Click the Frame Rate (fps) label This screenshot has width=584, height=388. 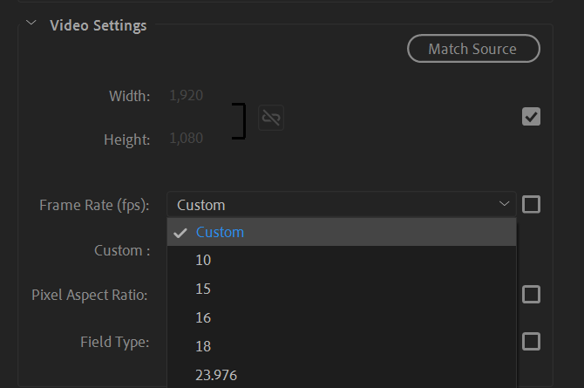point(94,205)
